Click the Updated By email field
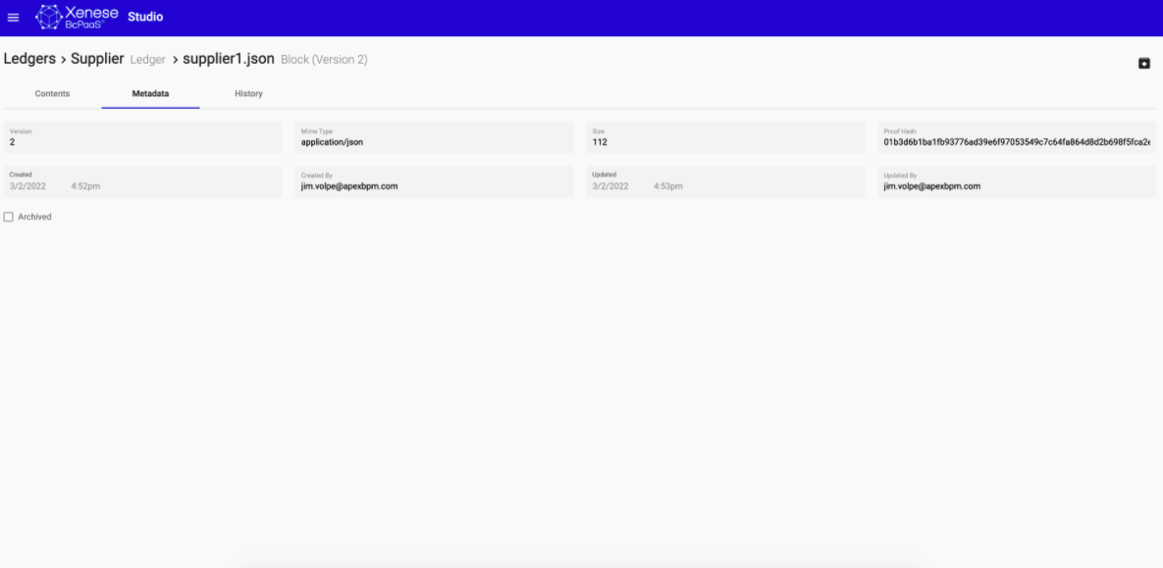 pyautogui.click(x=1017, y=181)
